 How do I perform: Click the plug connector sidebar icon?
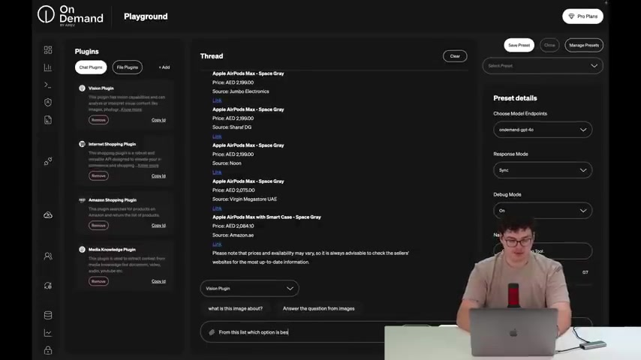[x=48, y=161]
